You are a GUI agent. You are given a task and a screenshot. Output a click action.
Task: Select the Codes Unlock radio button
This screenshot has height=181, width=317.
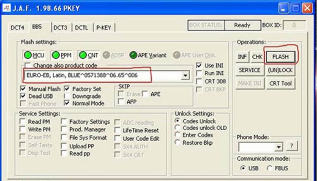point(178,121)
